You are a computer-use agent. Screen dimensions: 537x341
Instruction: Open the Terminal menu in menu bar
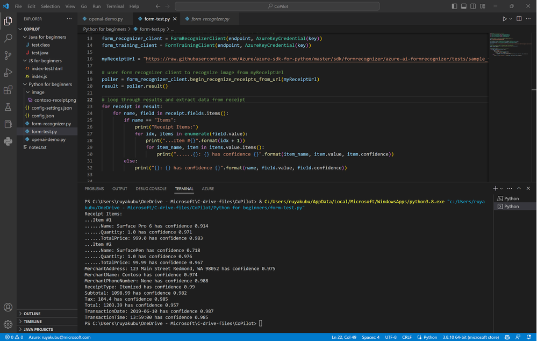click(x=114, y=6)
